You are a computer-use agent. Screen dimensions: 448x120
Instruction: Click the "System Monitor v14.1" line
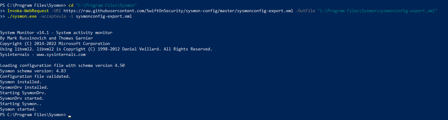pyautogui.click(x=56, y=33)
